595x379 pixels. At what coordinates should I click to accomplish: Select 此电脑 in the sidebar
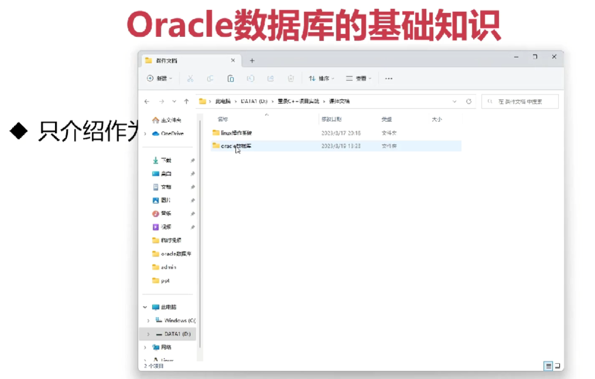pyautogui.click(x=164, y=307)
